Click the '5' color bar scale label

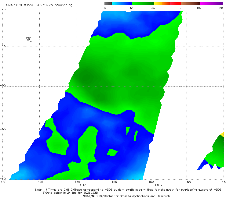112,8
